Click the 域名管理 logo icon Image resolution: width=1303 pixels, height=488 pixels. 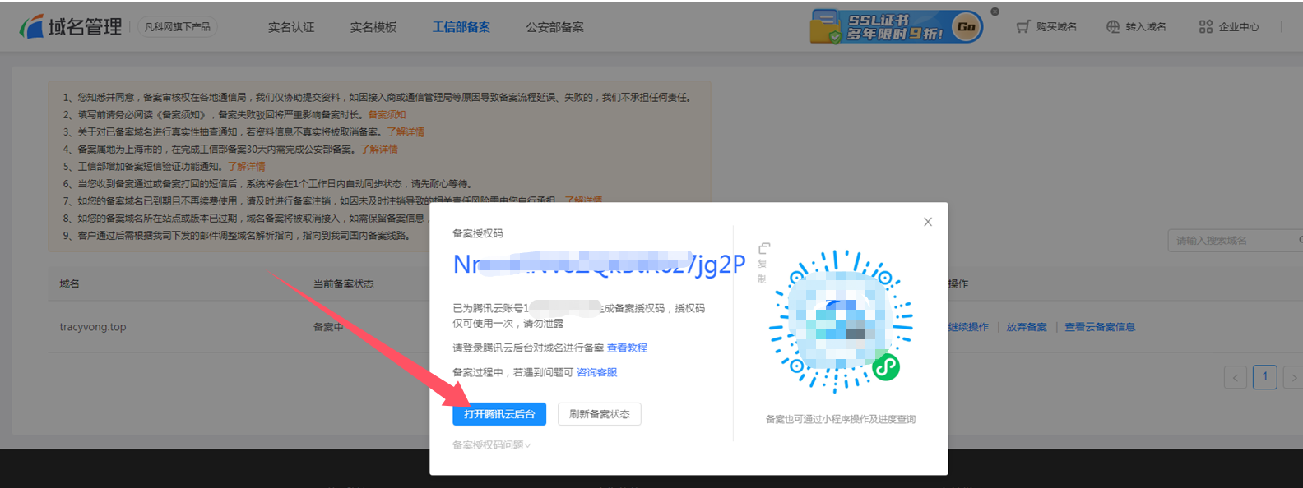(31, 26)
